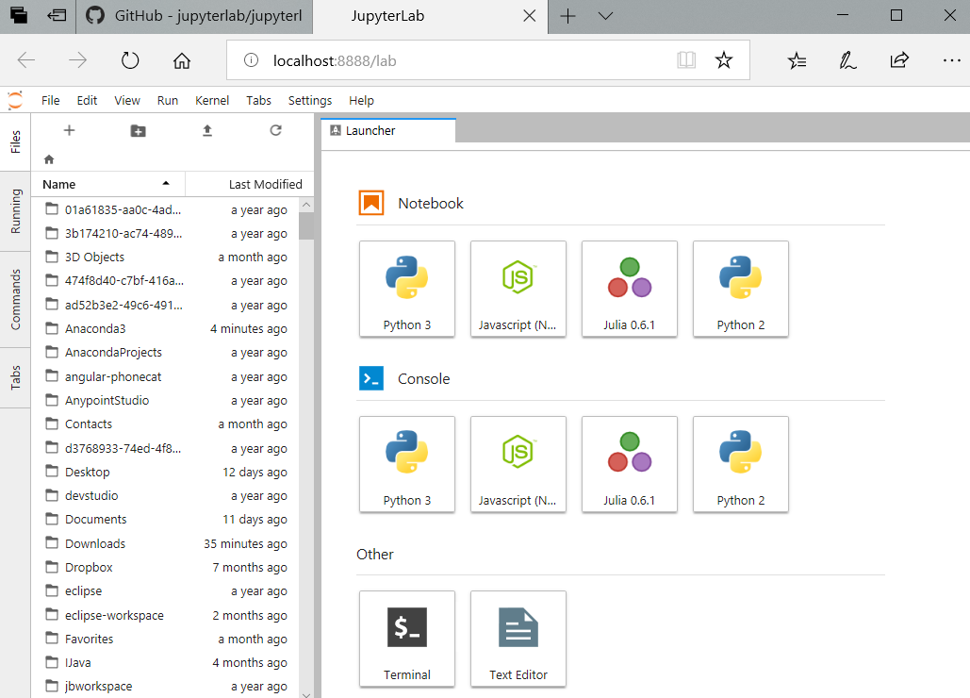
Task: Switch to the Running sidebar tab
Action: (15, 211)
